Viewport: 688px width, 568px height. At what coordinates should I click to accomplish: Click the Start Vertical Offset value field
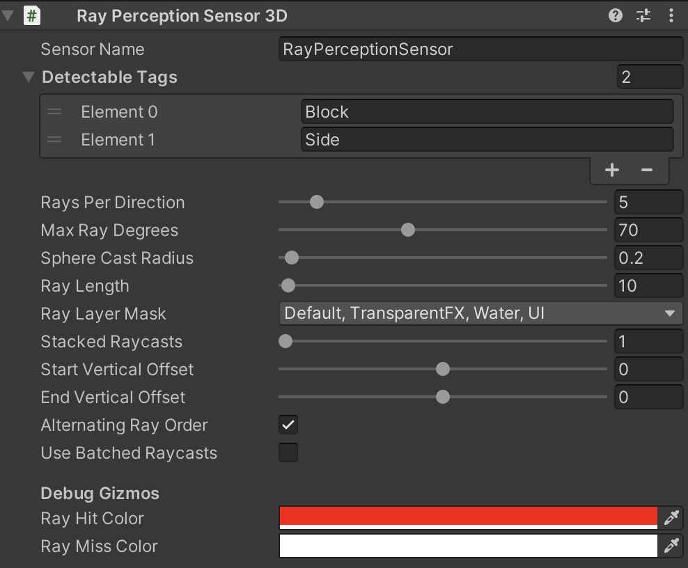tap(648, 369)
